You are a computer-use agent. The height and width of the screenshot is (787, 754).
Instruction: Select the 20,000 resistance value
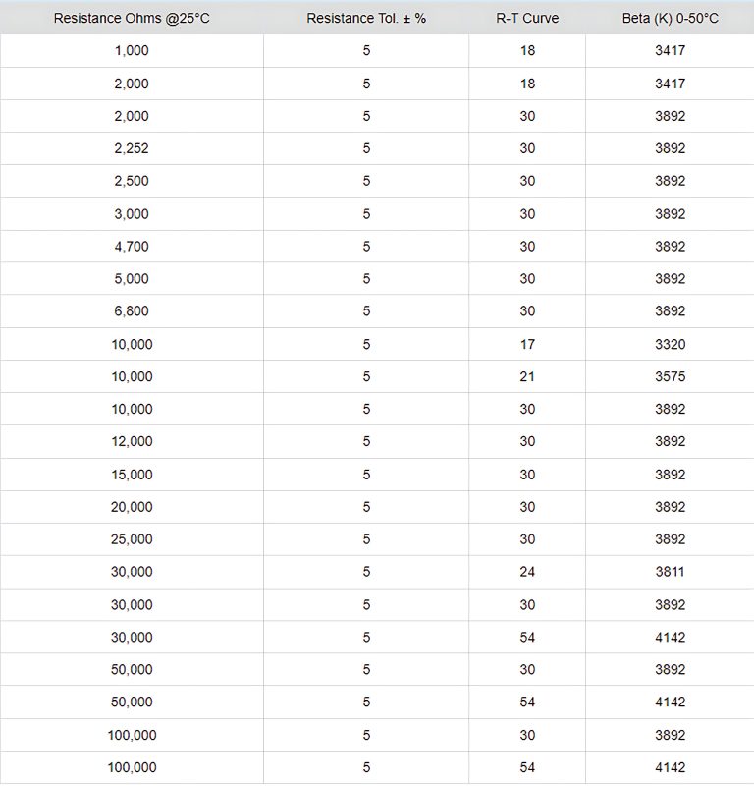[x=132, y=507]
